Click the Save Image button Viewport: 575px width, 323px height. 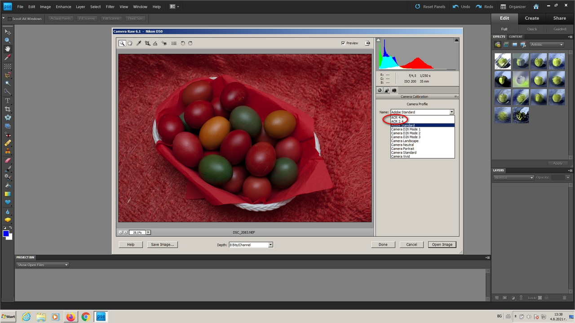click(162, 244)
